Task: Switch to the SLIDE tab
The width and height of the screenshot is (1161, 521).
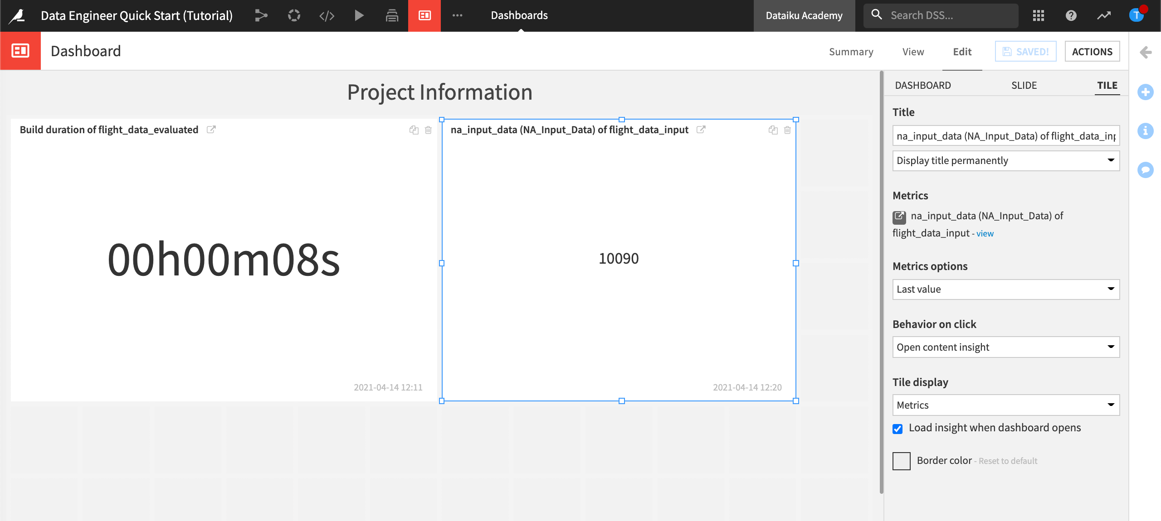Action: [1024, 84]
